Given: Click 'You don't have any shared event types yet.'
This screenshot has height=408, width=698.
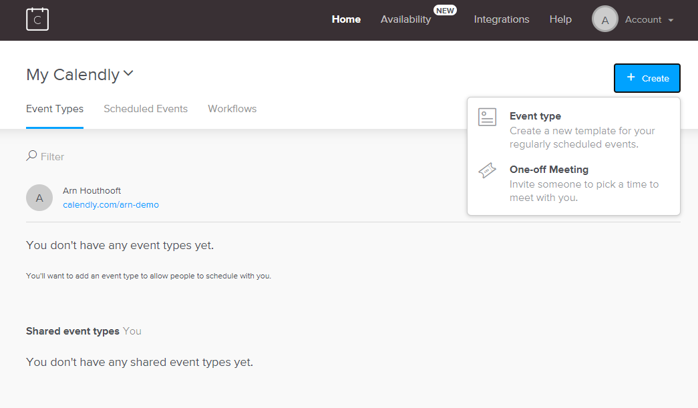Looking at the screenshot, I should pos(140,362).
